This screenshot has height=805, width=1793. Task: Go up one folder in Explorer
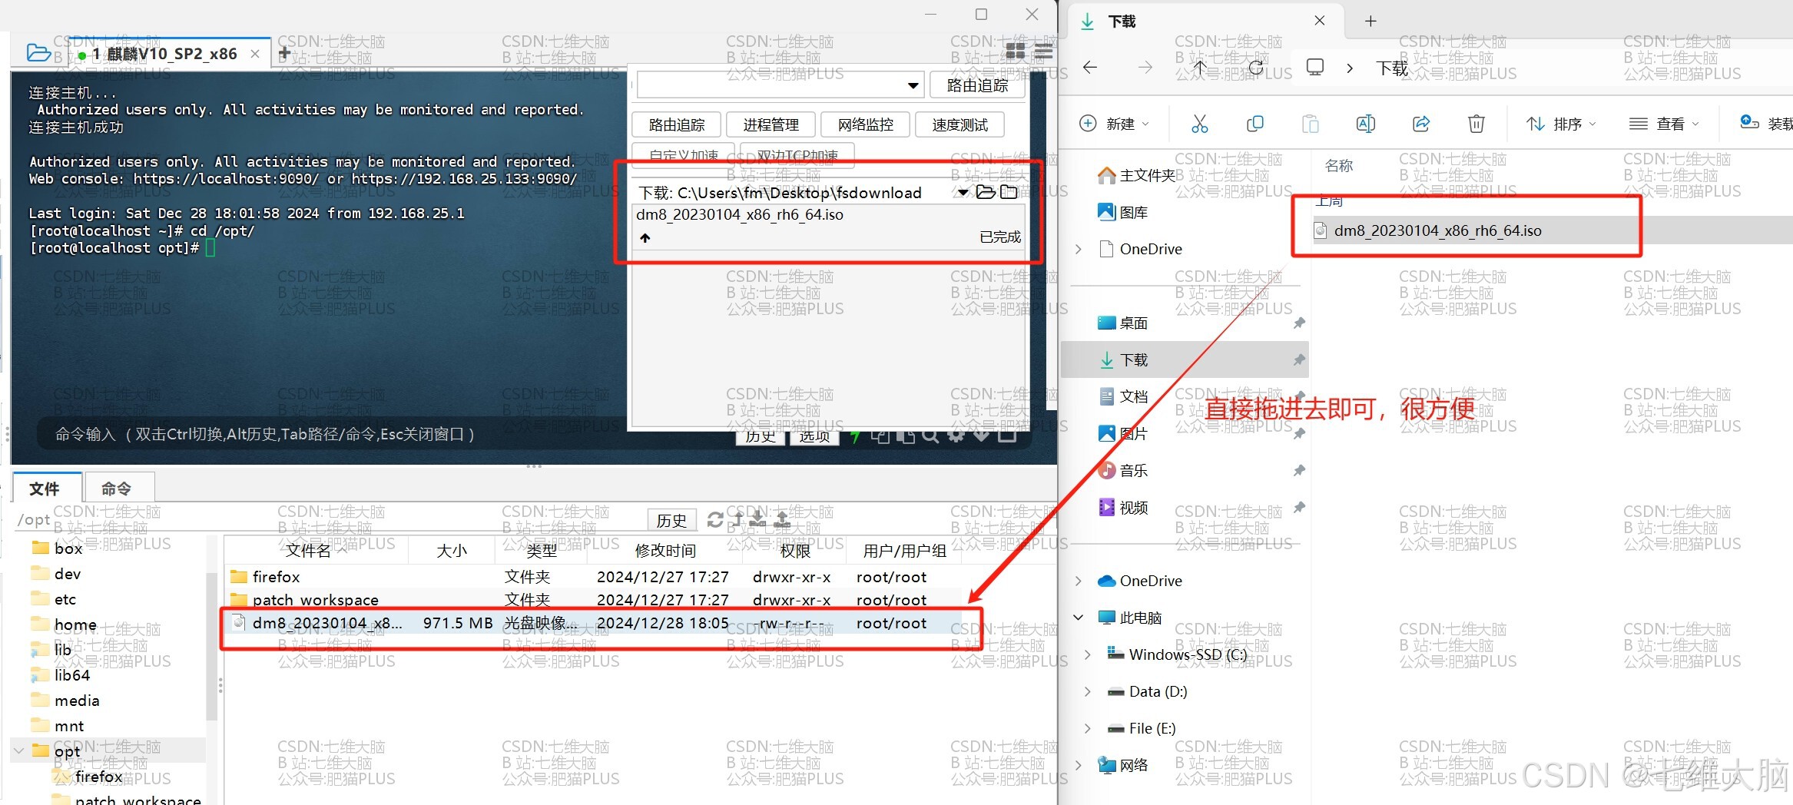(x=1200, y=68)
